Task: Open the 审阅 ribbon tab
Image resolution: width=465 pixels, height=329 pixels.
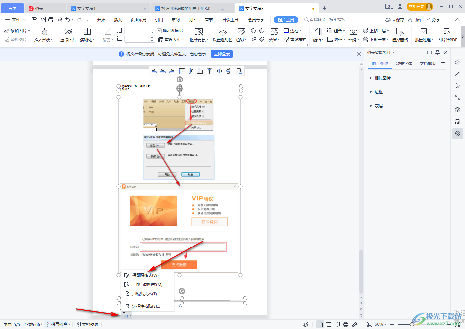Action: click(x=176, y=20)
